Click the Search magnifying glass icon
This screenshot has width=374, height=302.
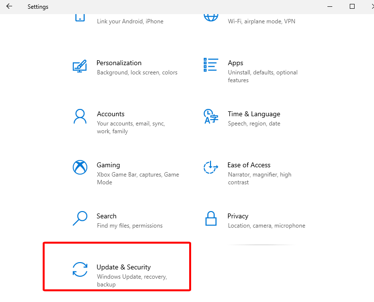coord(80,218)
